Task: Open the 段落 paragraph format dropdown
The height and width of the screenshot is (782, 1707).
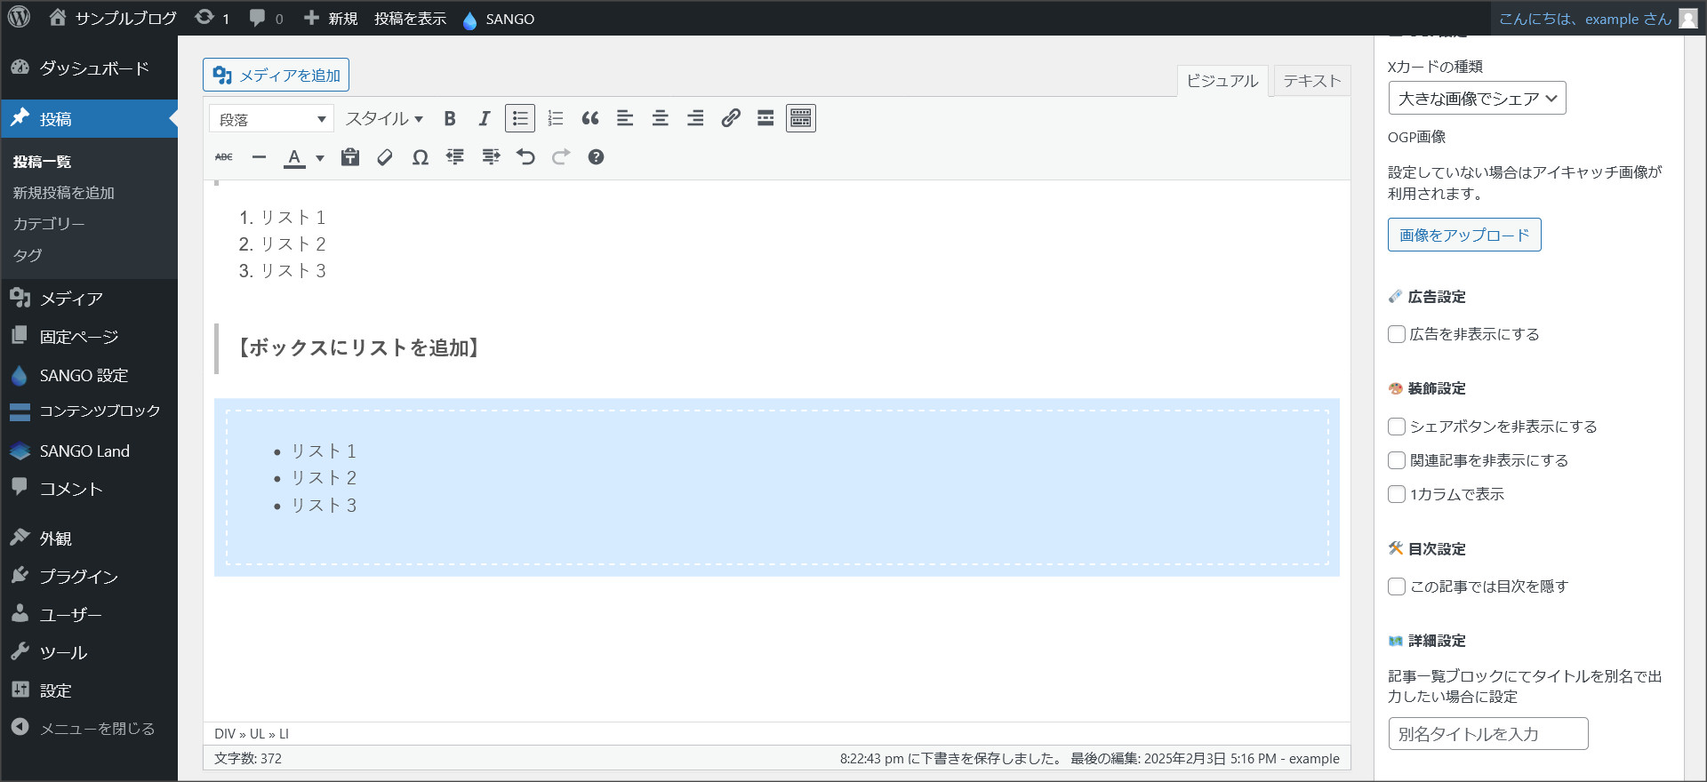Action: [x=271, y=119]
